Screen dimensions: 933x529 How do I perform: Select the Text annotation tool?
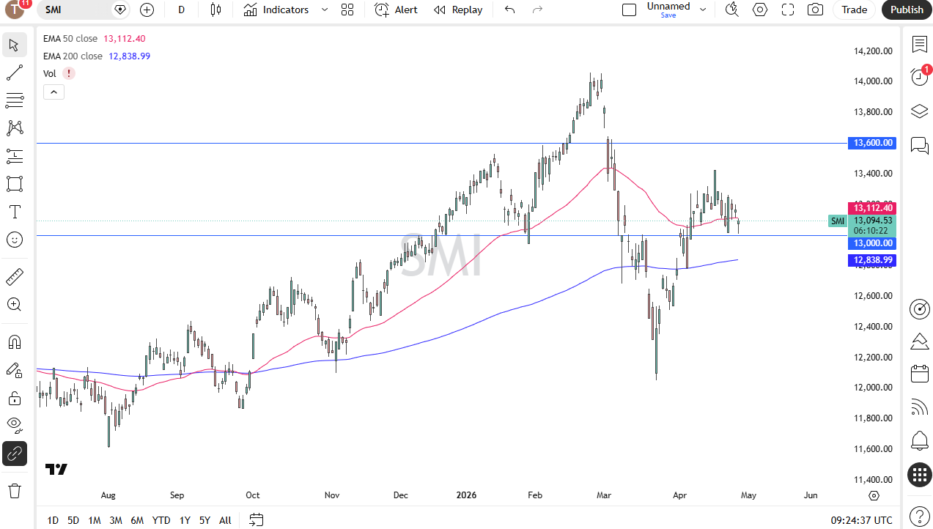click(14, 212)
